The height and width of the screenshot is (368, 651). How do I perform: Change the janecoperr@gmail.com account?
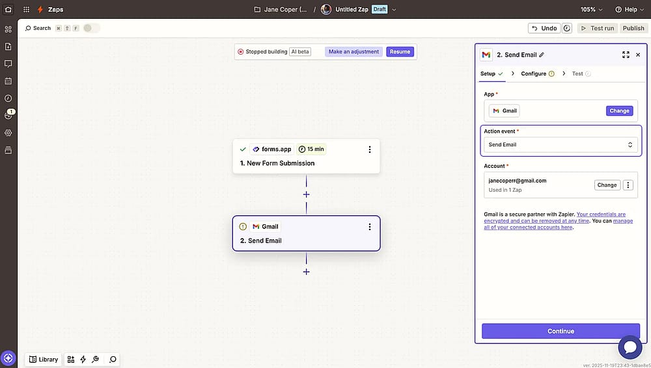607,185
